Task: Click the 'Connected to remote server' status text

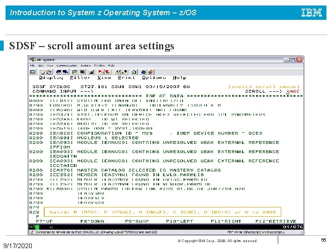Action: click(x=96, y=232)
